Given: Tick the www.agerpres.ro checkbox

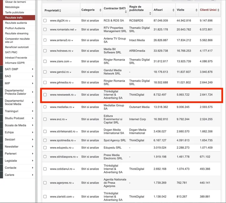Looking at the screenshot, I should (x=45, y=183).
